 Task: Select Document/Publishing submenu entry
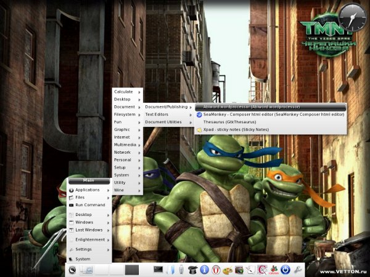click(169, 107)
